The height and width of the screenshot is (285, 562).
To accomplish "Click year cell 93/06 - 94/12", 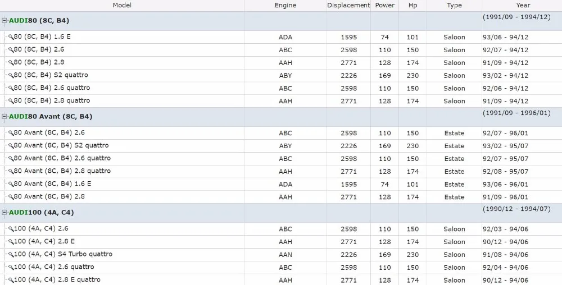I will pyautogui.click(x=505, y=37).
